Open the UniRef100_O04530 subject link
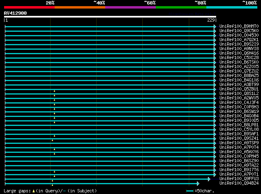Screen dimensions: 261x194 tap(239, 35)
